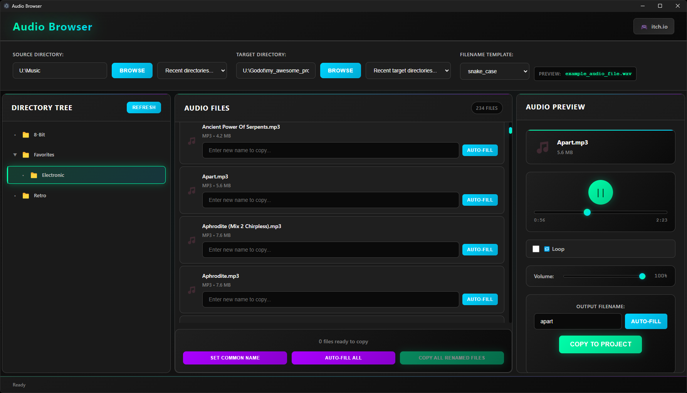This screenshot has height=393, width=687.
Task: Browse for target directory
Action: pos(341,71)
